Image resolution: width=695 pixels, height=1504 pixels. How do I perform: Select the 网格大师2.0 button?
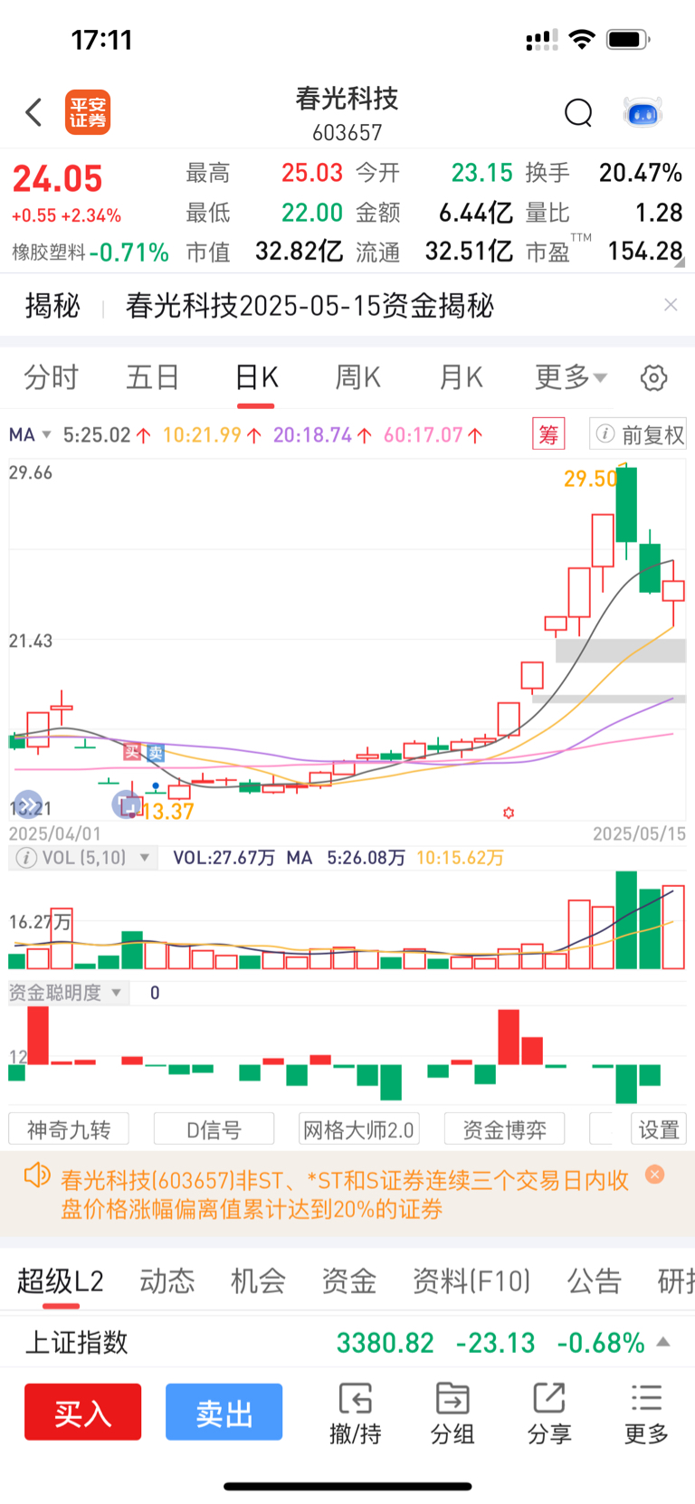359,1129
